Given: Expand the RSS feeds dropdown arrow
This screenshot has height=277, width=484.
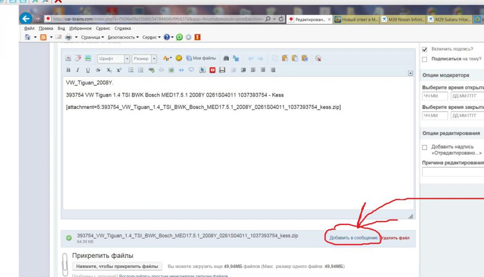Looking at the screenshot, I should (x=51, y=37).
